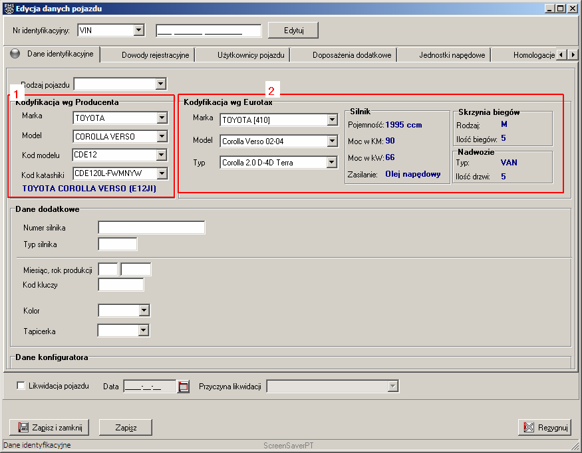Click the production year input field
The width and height of the screenshot is (582, 453).
pos(136,270)
